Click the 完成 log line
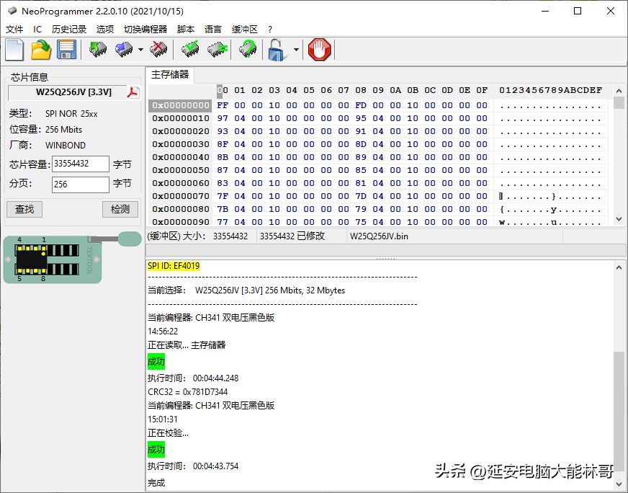628x493 pixels. 156,483
